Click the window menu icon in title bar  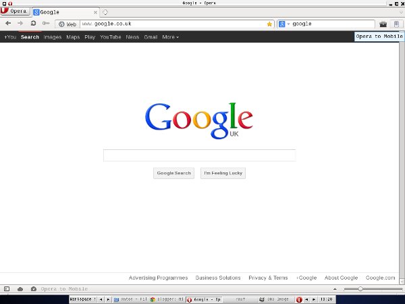tap(4, 3)
